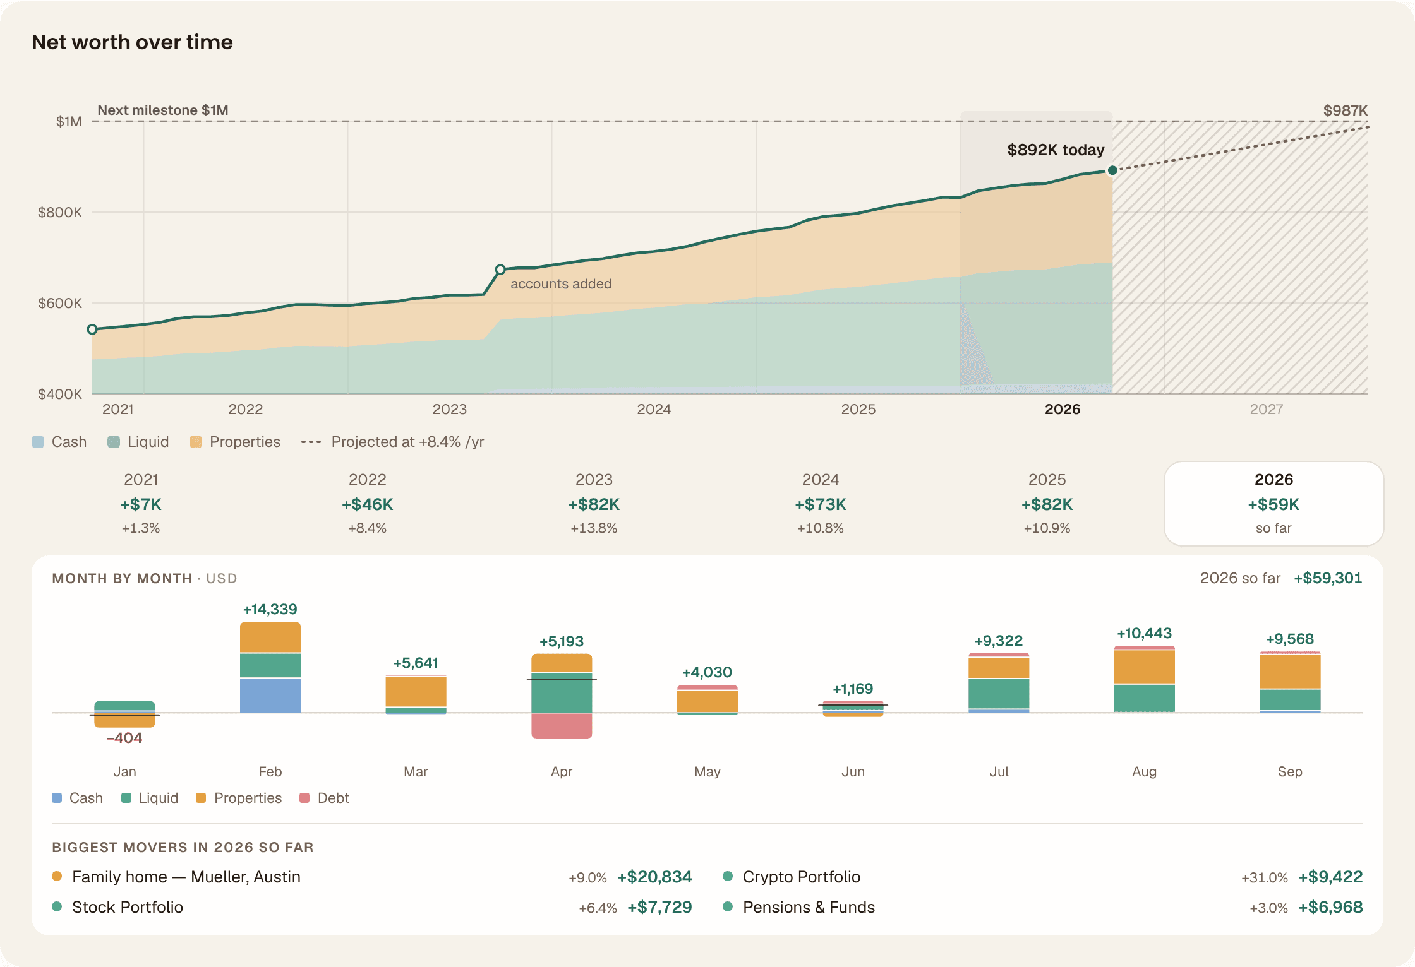Click the Cash swatch in the monthly legend
This screenshot has width=1415, height=967.
(x=57, y=798)
